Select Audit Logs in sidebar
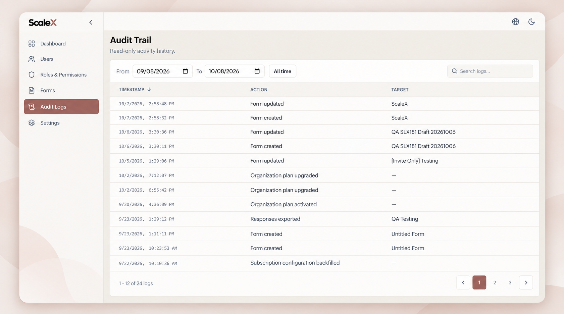This screenshot has height=314, width=564. [61, 107]
